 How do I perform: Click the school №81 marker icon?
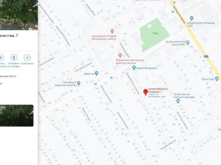click(187, 43)
